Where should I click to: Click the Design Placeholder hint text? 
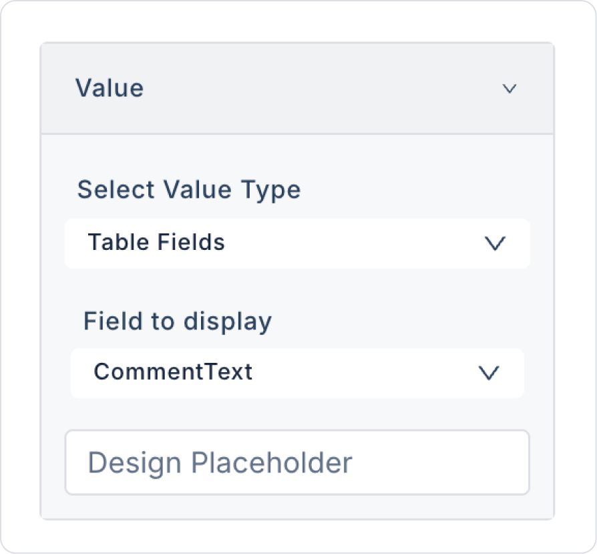[220, 462]
